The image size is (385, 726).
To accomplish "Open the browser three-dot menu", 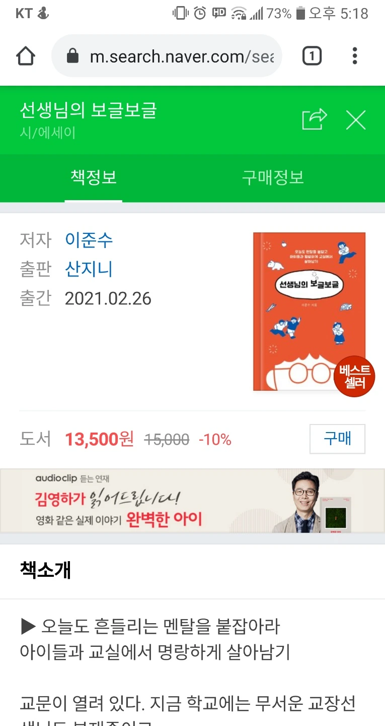I will click(x=355, y=56).
